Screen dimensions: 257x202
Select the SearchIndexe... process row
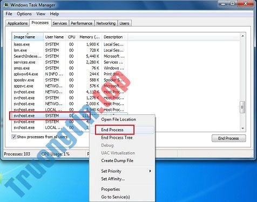70,56
